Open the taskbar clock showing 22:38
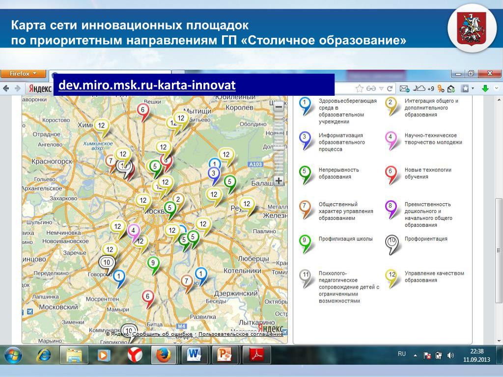The image size is (503, 377). tap(476, 355)
